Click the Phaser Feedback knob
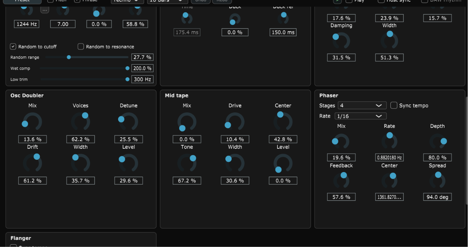The width and height of the screenshot is (468, 247). (341, 181)
